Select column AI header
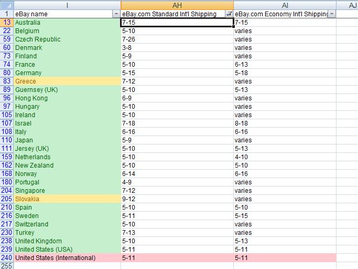Screen dimensions: 358x269 (x=285, y=5)
